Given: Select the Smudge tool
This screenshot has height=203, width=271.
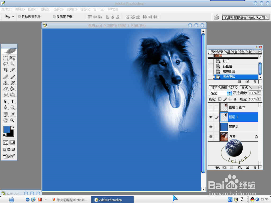Looking at the screenshot, I should 5,94.
